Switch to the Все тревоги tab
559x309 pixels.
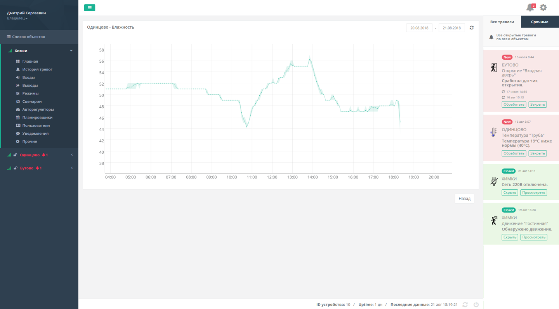[502, 22]
